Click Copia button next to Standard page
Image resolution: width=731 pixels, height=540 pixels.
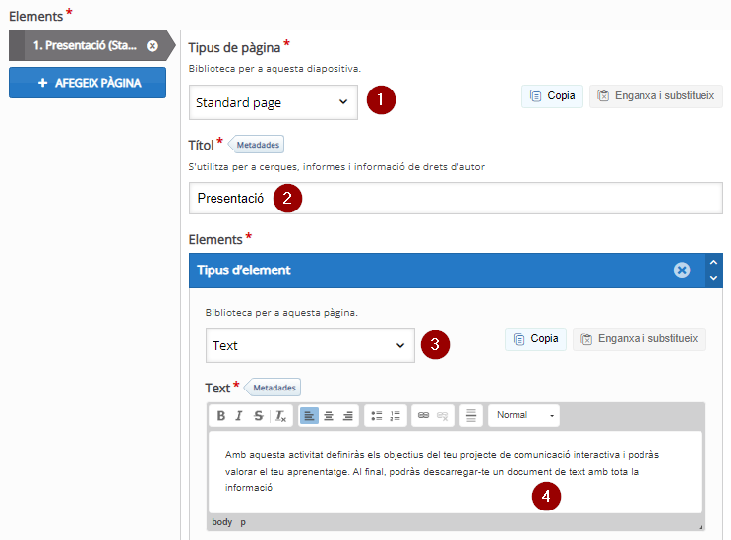click(552, 96)
